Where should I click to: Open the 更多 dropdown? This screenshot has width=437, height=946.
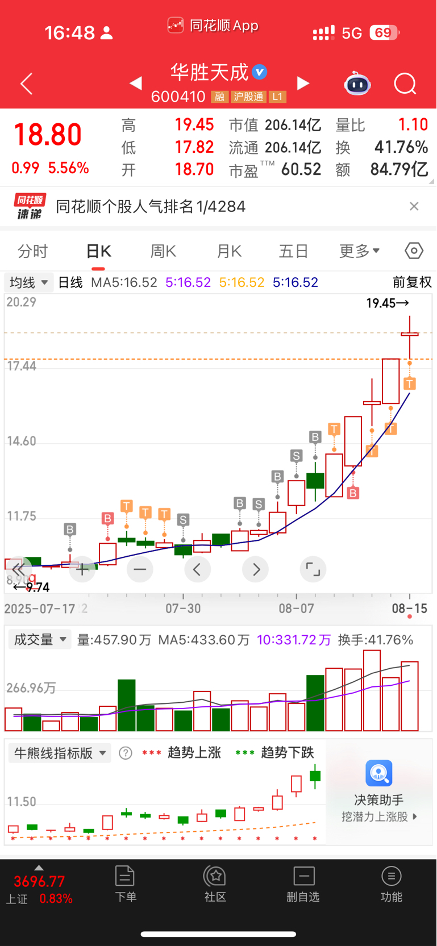[x=359, y=251]
